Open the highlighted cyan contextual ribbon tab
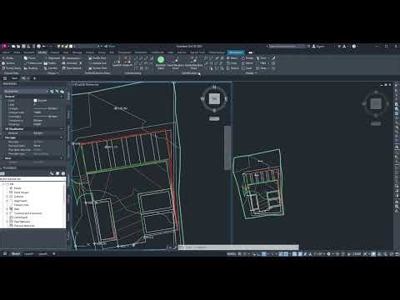 pyautogui.click(x=236, y=52)
